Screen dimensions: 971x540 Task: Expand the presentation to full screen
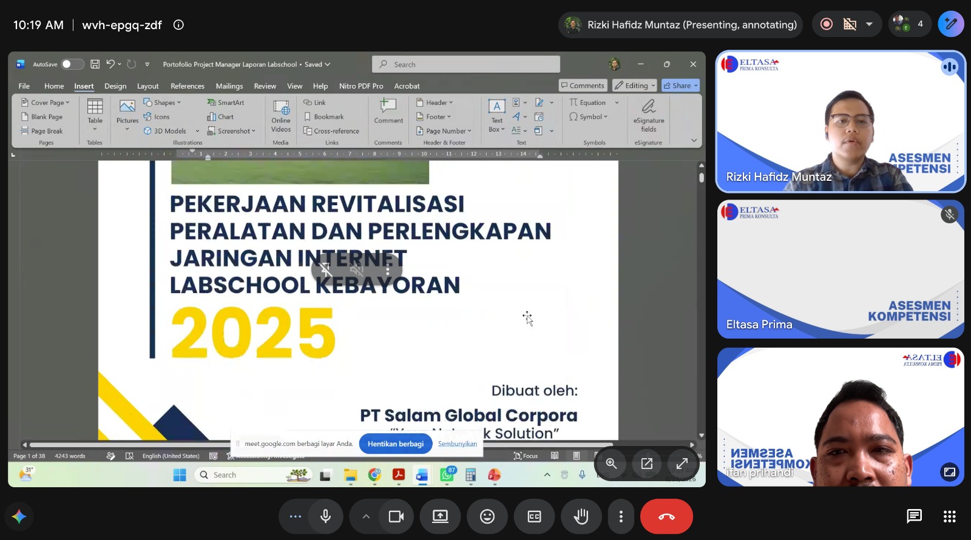(x=682, y=464)
